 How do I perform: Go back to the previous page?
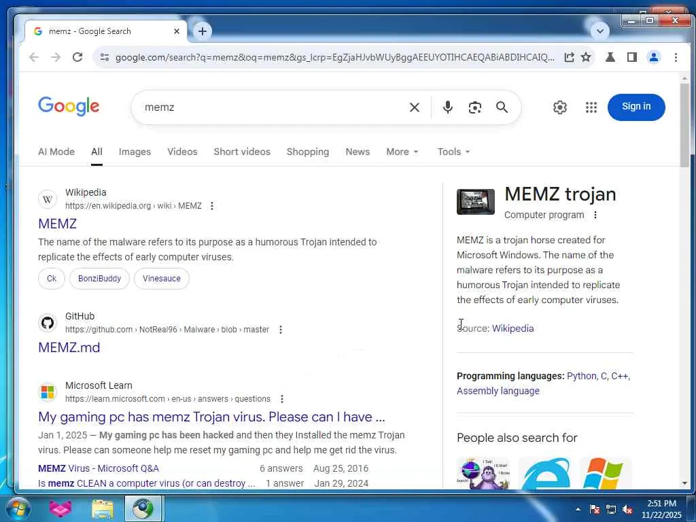34,57
